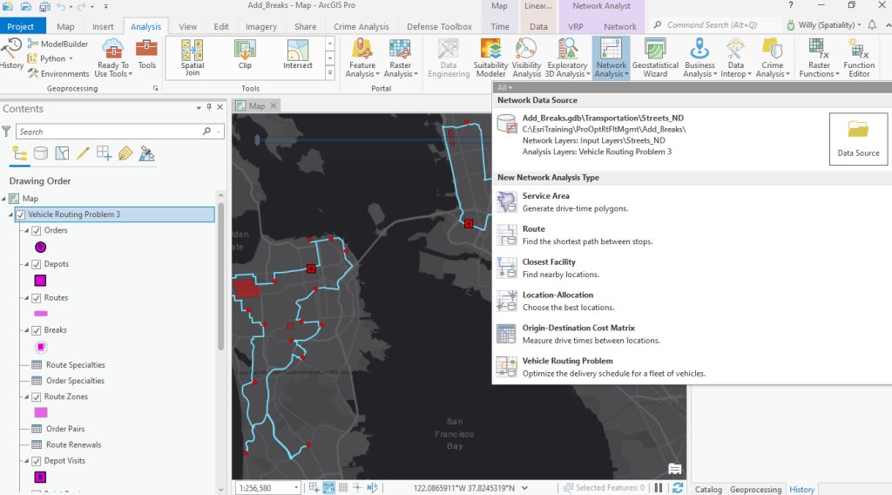892x495 pixels.
Task: Open the Python window button
Action: click(50, 58)
